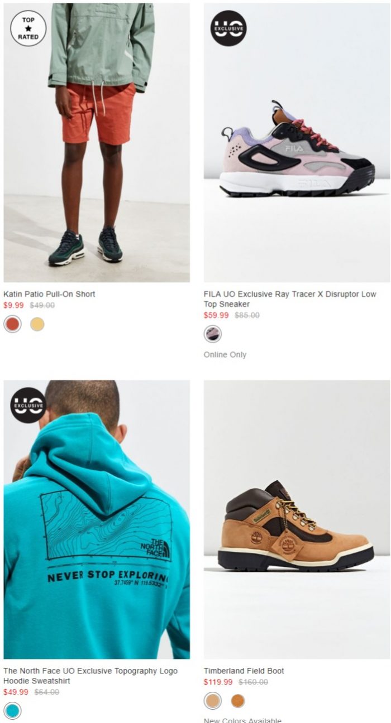The image size is (391, 723).
Task: Click the $119.99 Timberland sale price
Action: pyautogui.click(x=218, y=682)
